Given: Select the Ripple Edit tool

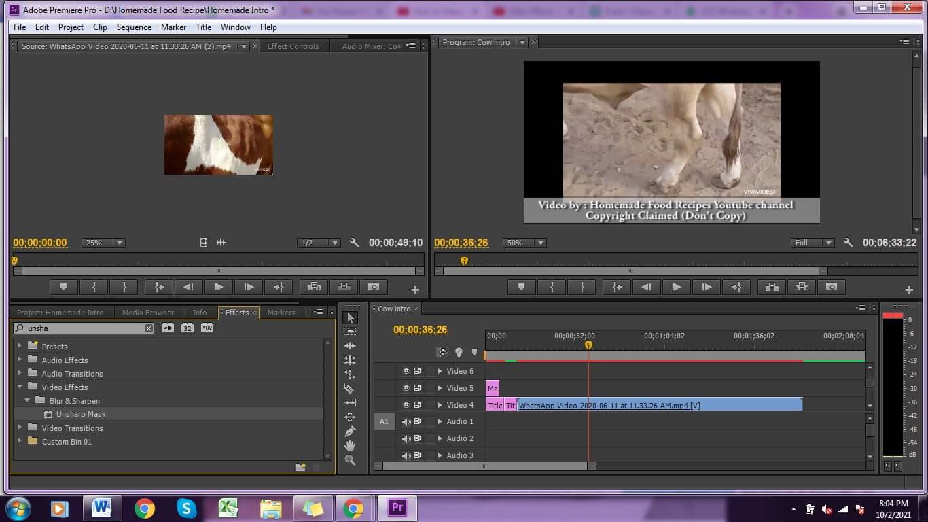Looking at the screenshot, I should pyautogui.click(x=350, y=347).
